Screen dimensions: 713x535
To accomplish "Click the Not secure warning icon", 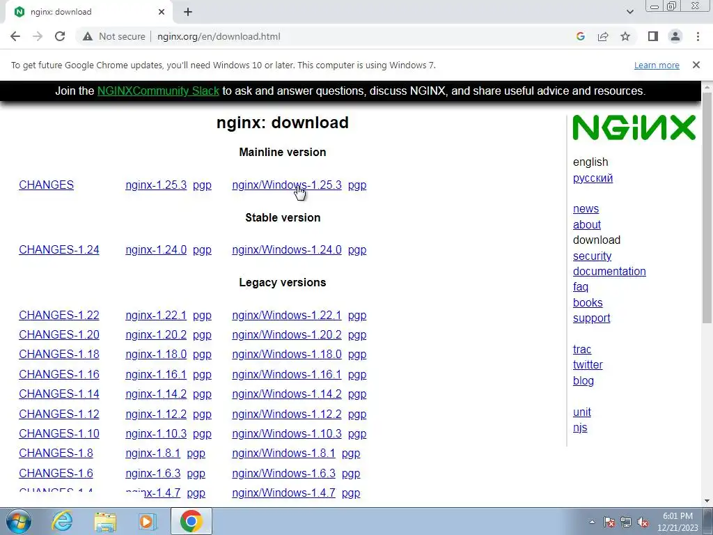I will click(88, 36).
